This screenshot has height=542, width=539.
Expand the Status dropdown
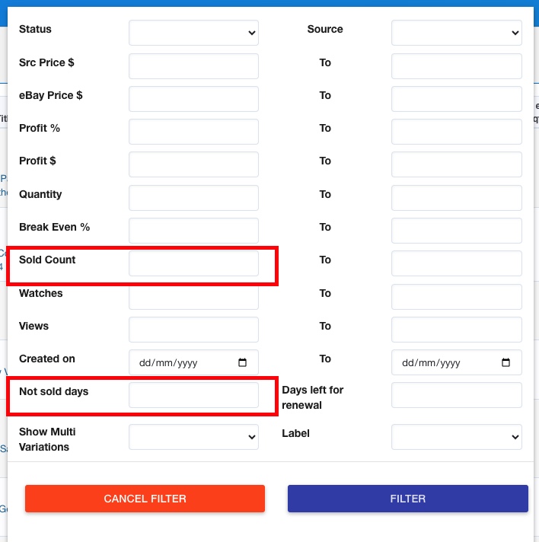click(x=193, y=33)
